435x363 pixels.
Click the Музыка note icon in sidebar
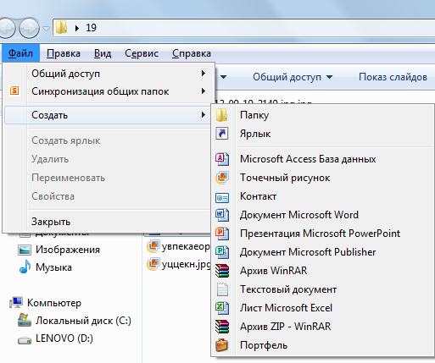point(25,267)
